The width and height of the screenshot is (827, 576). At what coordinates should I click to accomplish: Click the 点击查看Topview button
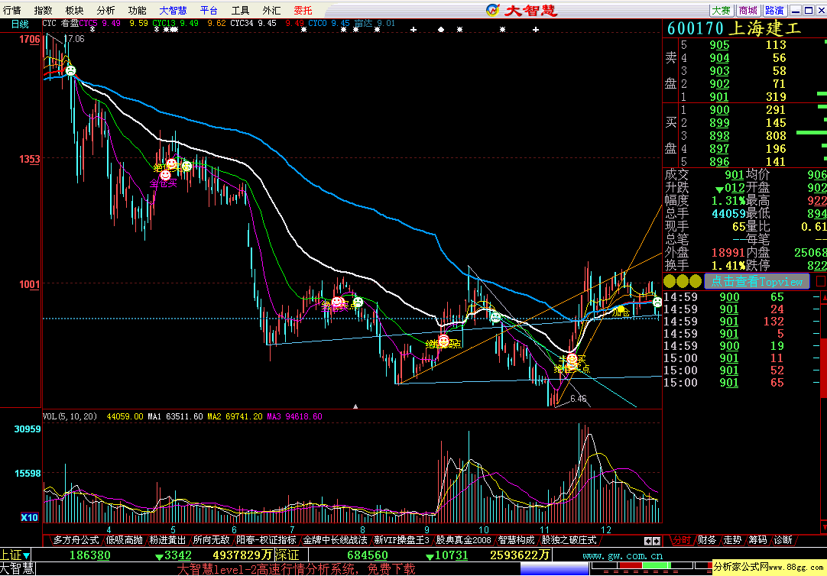click(757, 281)
